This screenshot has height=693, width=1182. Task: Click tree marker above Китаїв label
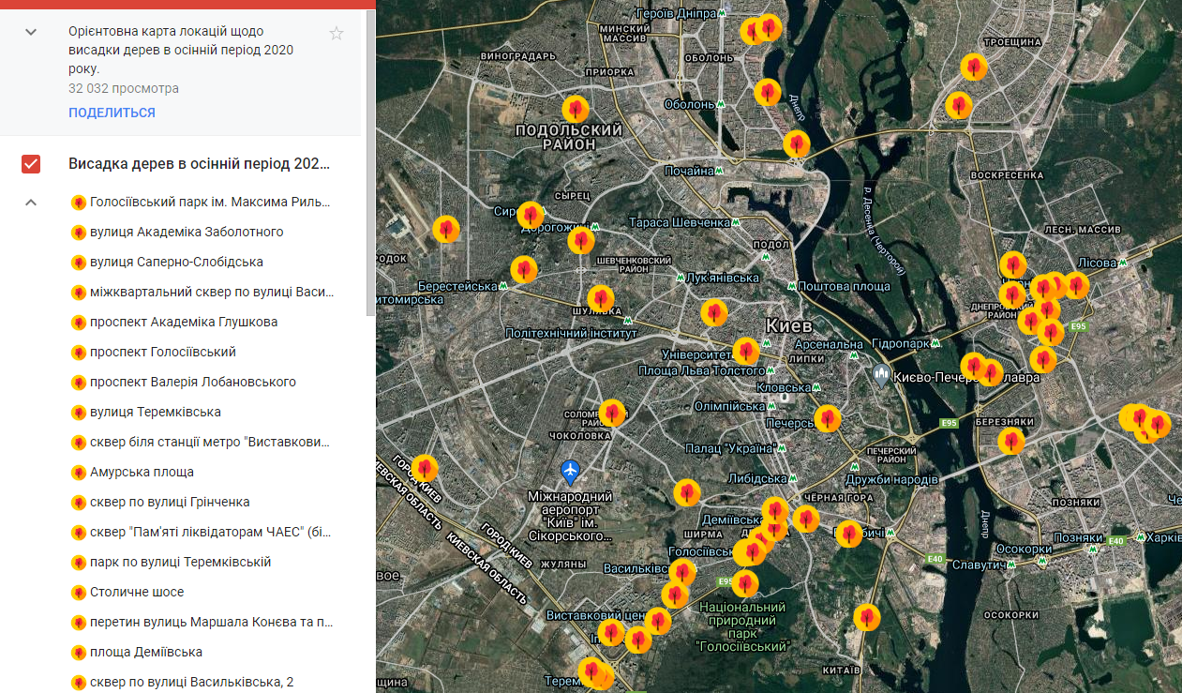[867, 617]
